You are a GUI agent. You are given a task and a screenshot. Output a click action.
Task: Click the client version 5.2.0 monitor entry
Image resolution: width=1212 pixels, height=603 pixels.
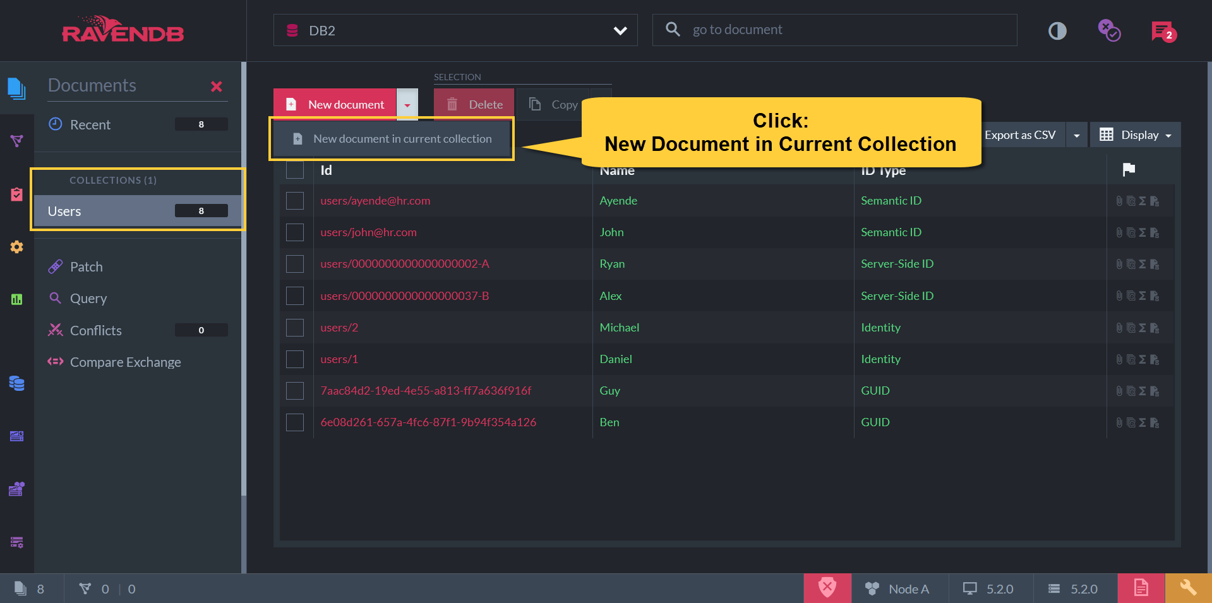pos(988,588)
